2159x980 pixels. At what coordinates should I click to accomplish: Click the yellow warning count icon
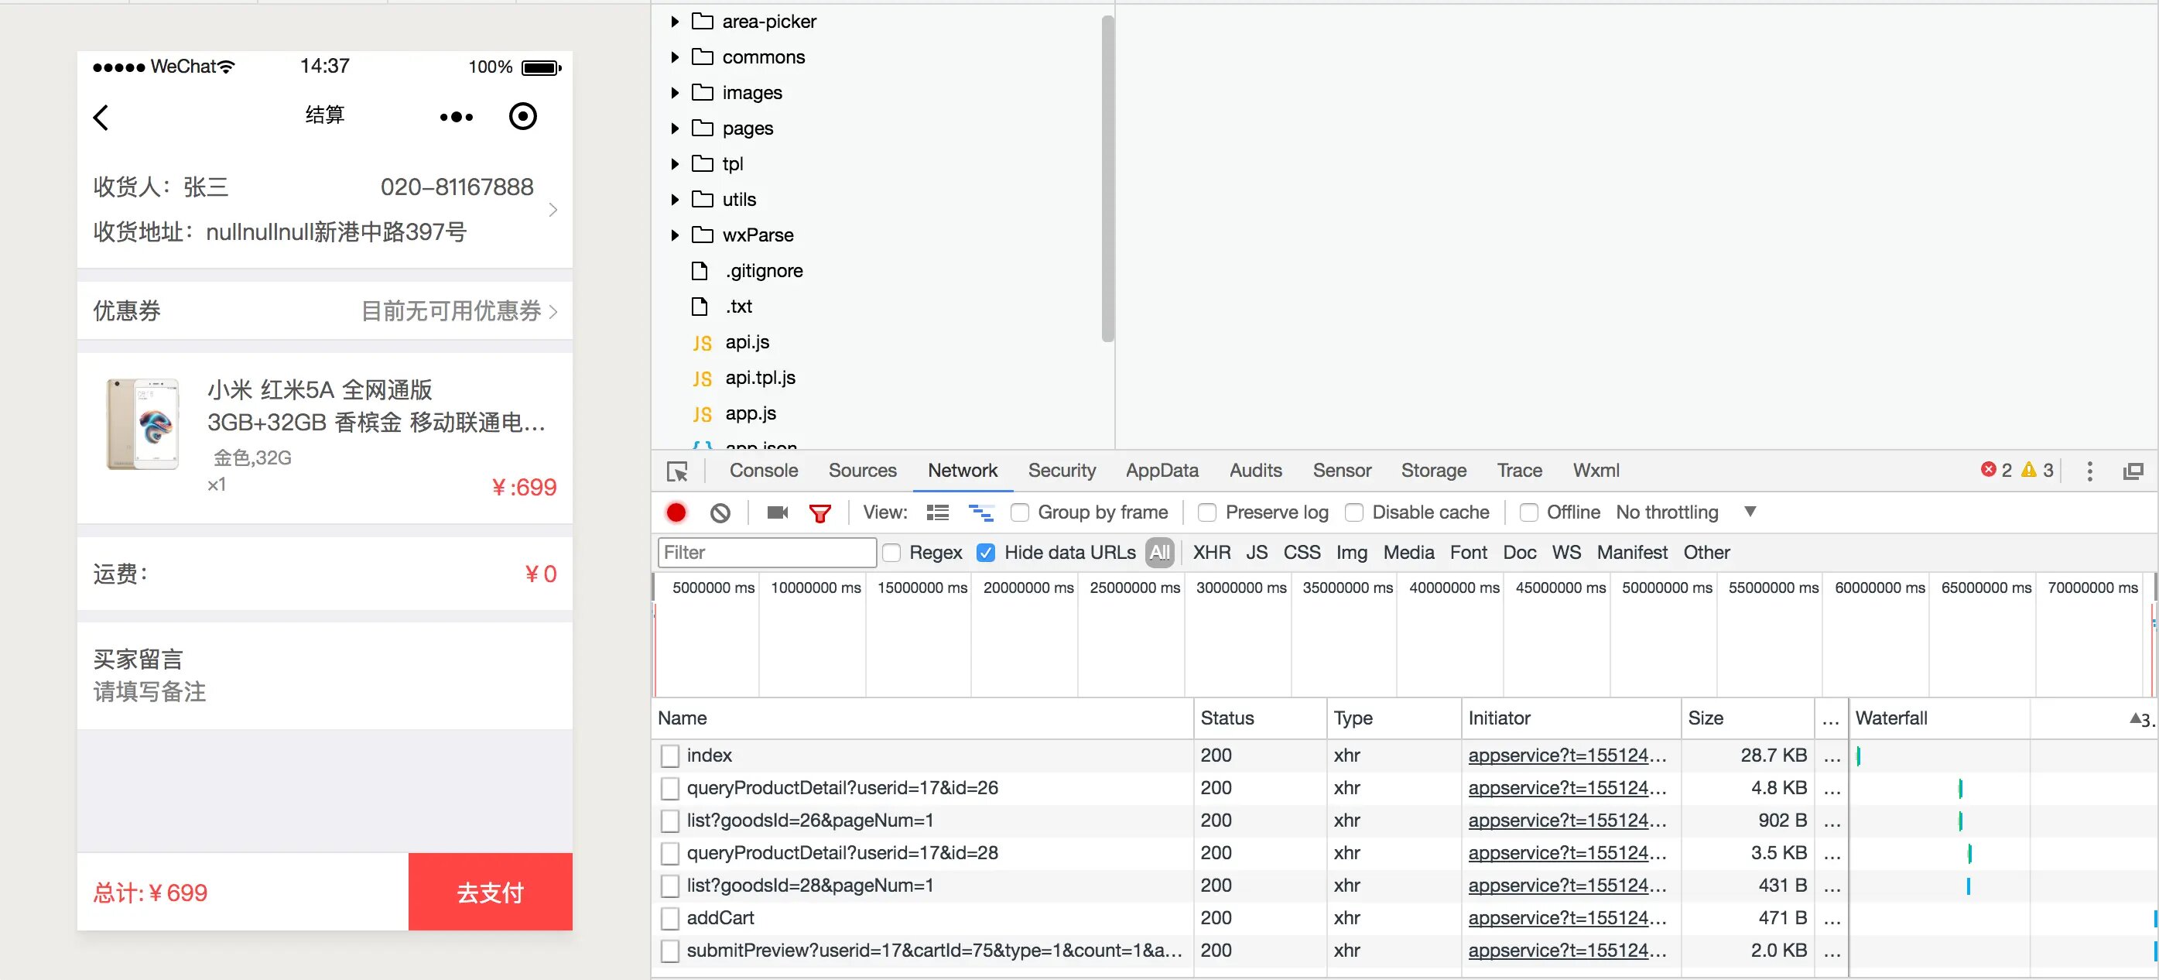coord(2028,469)
